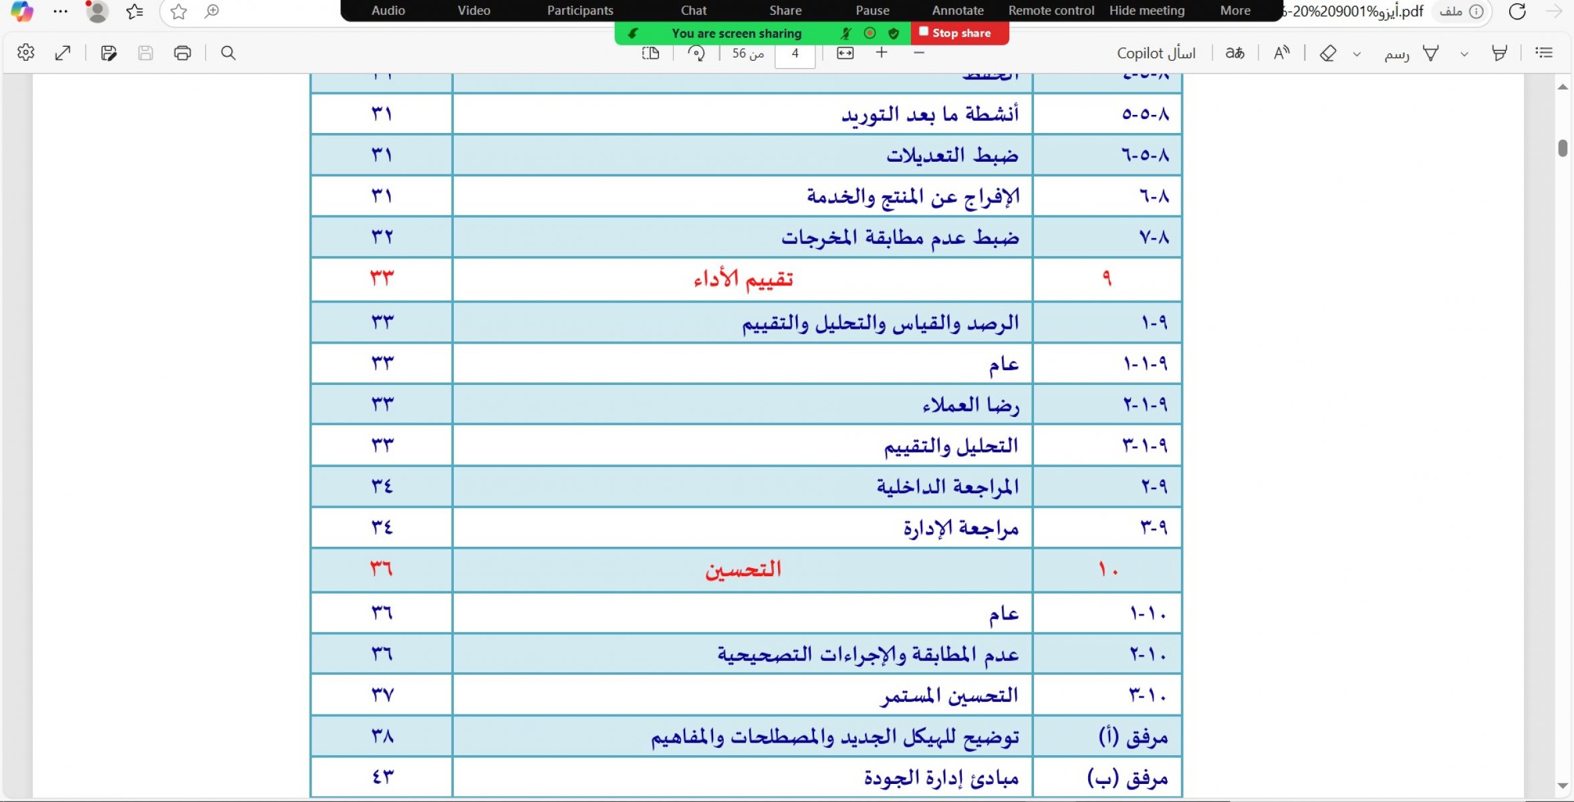Click the page number input field
This screenshot has height=802, width=1574.
tap(795, 53)
